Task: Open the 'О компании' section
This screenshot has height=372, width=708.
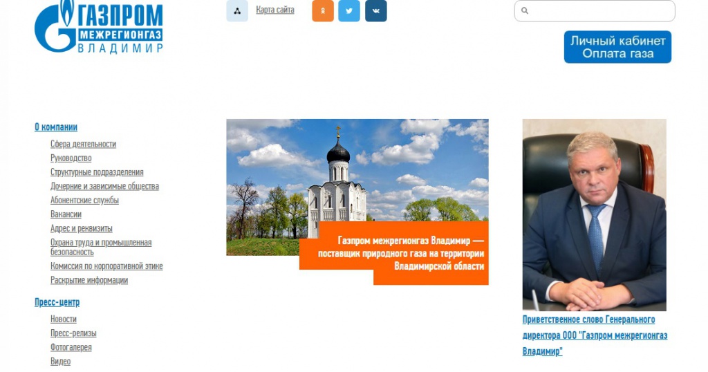Action: click(56, 127)
